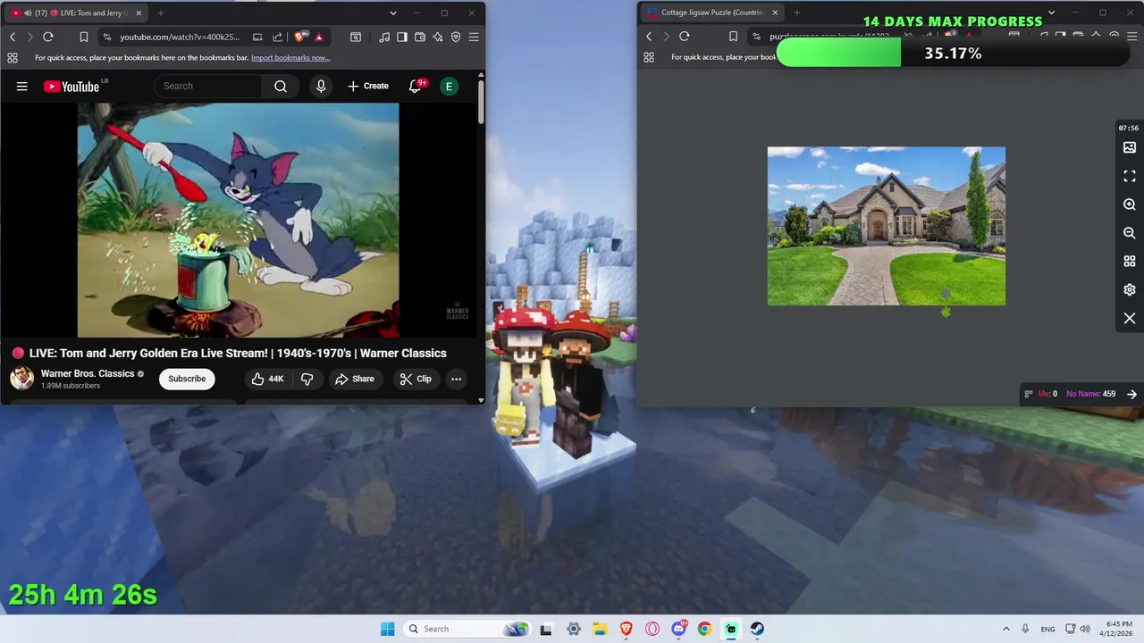Show hidden system tray icons

tap(1006, 629)
